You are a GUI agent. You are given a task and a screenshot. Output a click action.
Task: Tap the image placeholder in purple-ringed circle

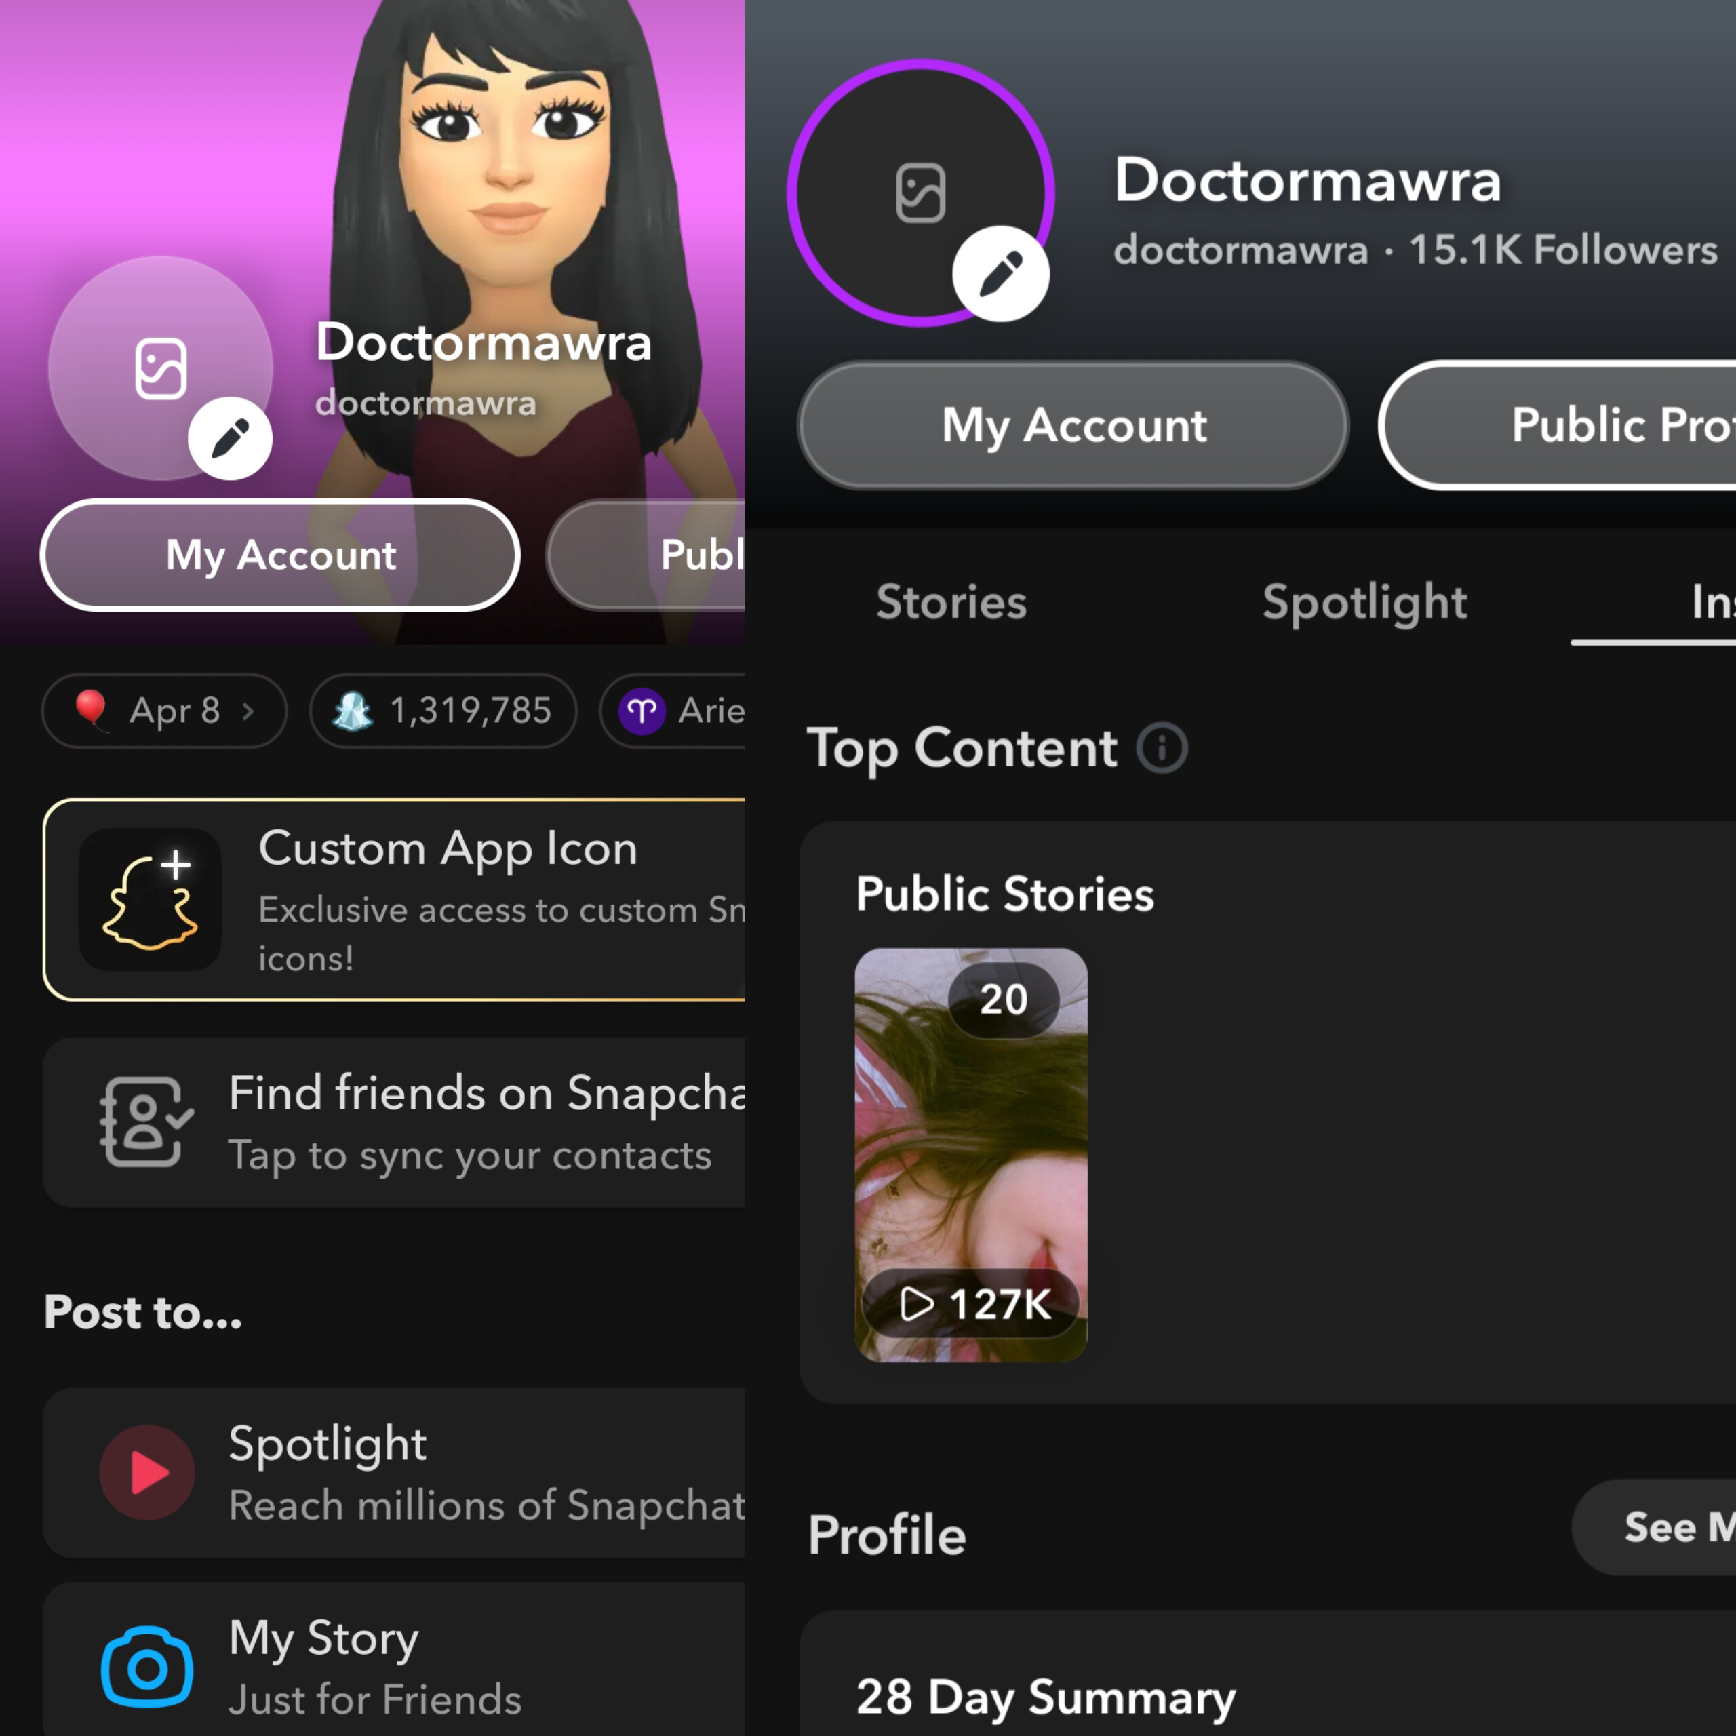click(x=920, y=193)
